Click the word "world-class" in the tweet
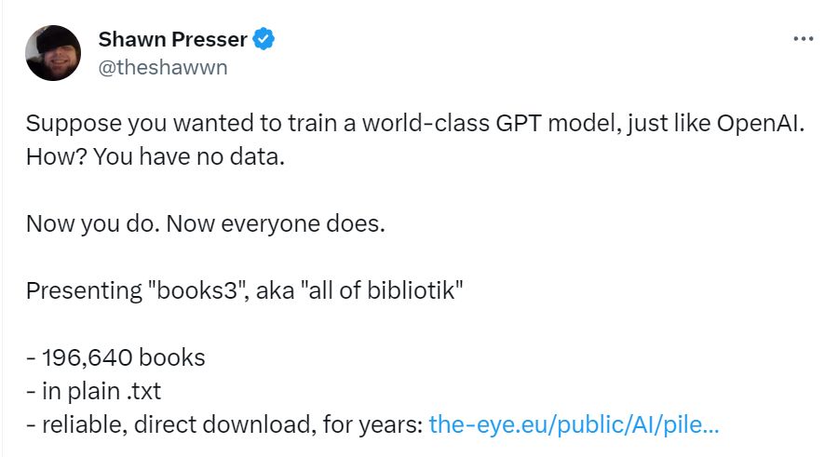The image size is (825, 457). (x=426, y=124)
